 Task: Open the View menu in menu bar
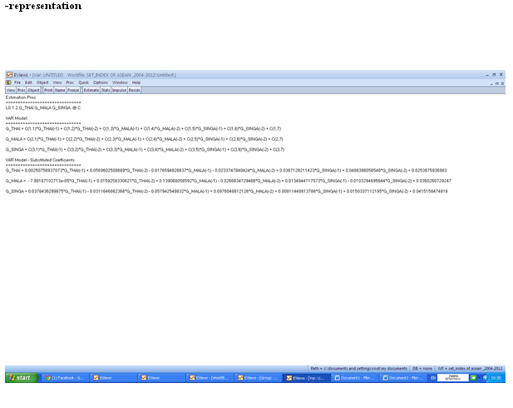(x=57, y=82)
